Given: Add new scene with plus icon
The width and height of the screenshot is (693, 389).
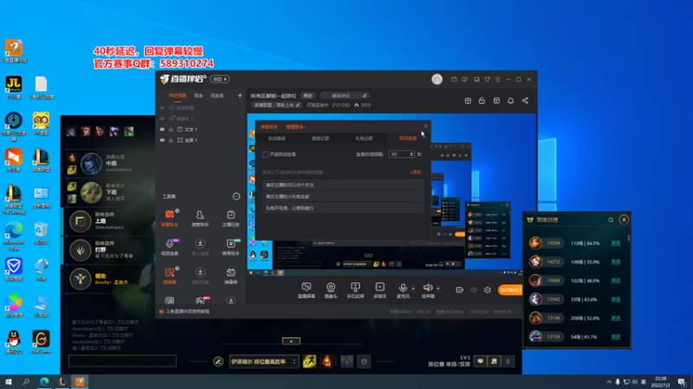Looking at the screenshot, I should 240,95.
